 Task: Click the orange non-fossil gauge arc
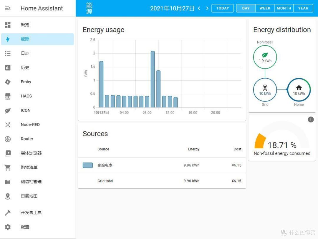tap(260, 141)
